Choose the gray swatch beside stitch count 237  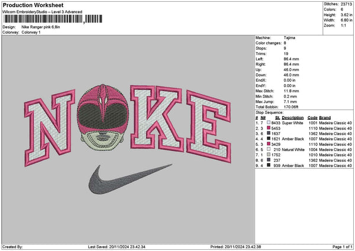[x=269, y=160]
